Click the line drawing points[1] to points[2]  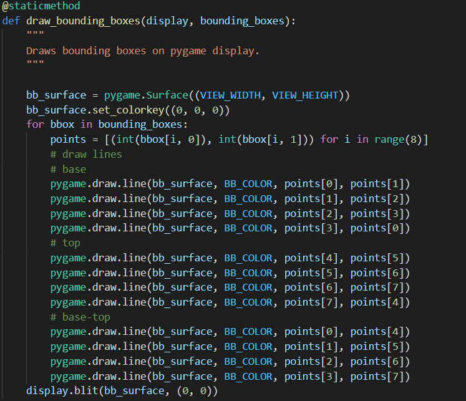230,199
